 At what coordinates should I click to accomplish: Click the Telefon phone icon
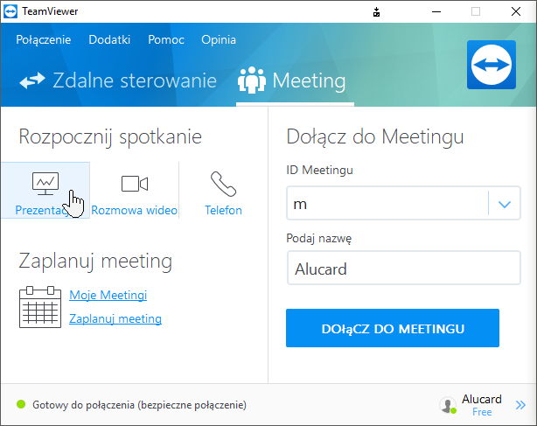click(x=223, y=184)
